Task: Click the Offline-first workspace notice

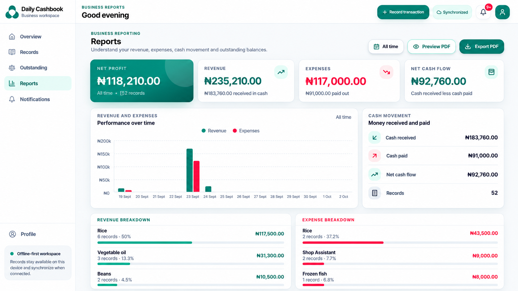Action: 38,263
